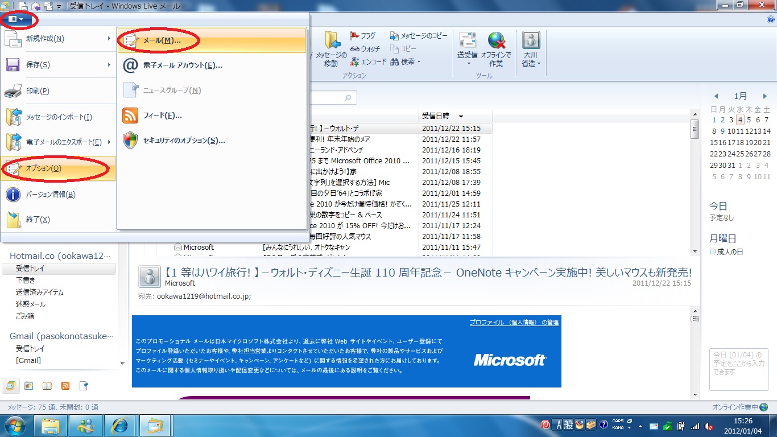The height and width of the screenshot is (437, 777).
Task: Open セキュリティのオプション(S)...
Action: tap(212, 140)
